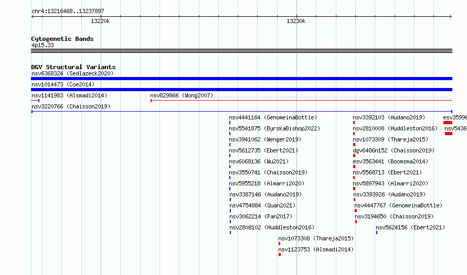Click nsv3387146 (Audano2019) label
The height and width of the screenshot is (275, 467).
point(266,194)
